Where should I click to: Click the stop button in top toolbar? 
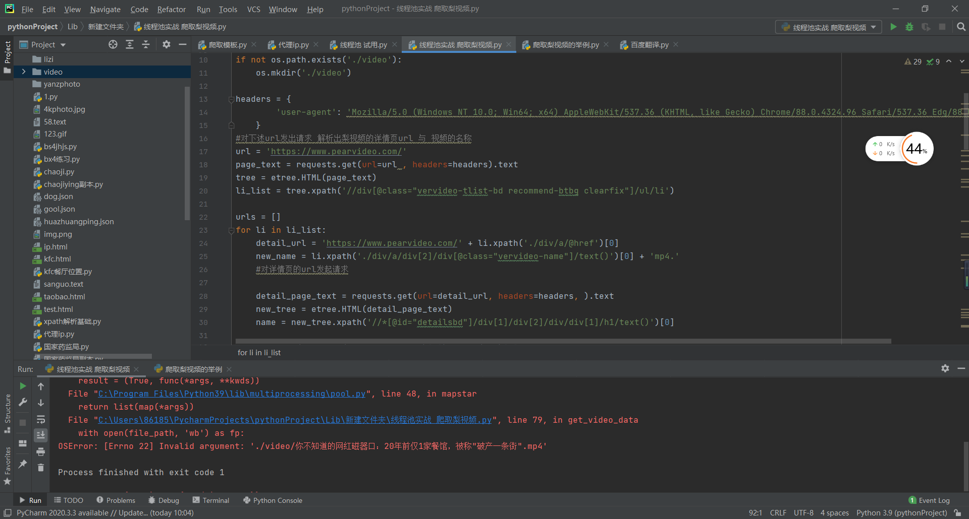point(942,27)
